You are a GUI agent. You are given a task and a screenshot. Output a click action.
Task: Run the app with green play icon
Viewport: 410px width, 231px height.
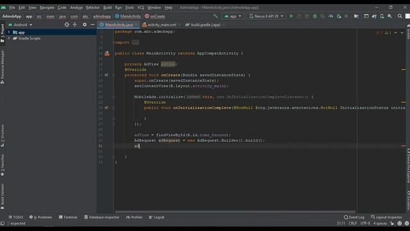(x=291, y=16)
